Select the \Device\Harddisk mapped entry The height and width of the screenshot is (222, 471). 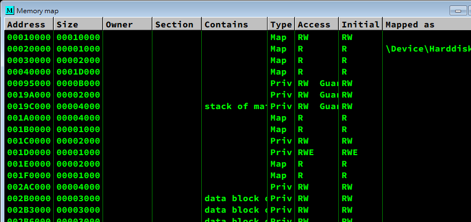[428, 49]
